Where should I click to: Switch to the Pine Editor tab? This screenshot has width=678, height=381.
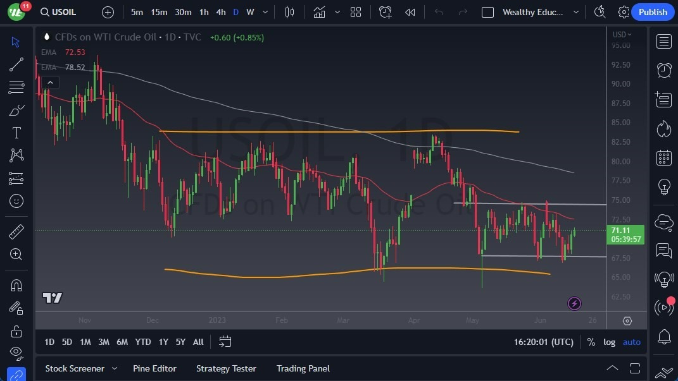coord(154,368)
